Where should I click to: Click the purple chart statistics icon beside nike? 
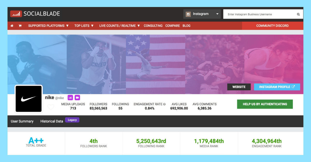click(70, 97)
